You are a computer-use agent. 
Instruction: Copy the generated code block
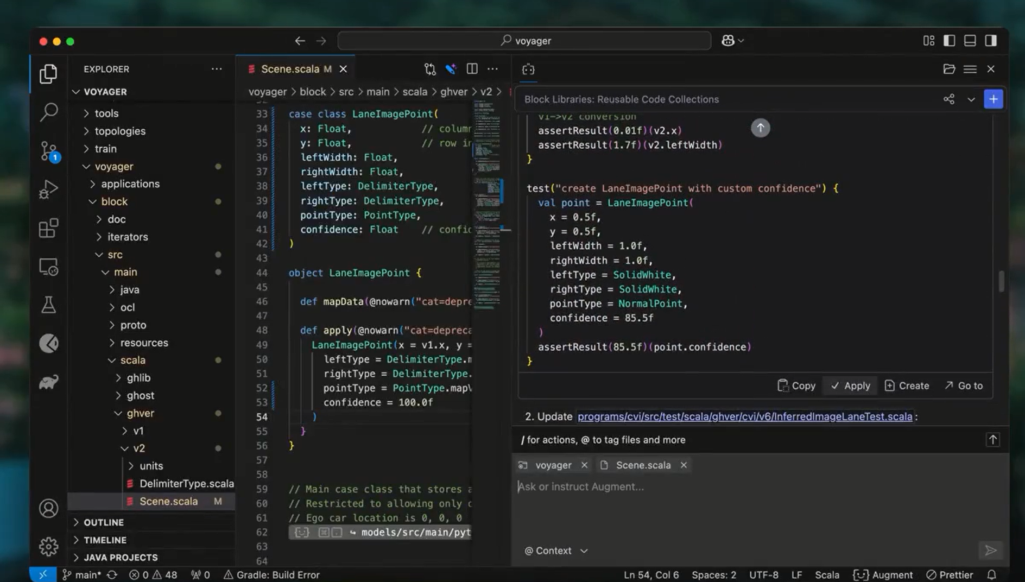point(796,385)
